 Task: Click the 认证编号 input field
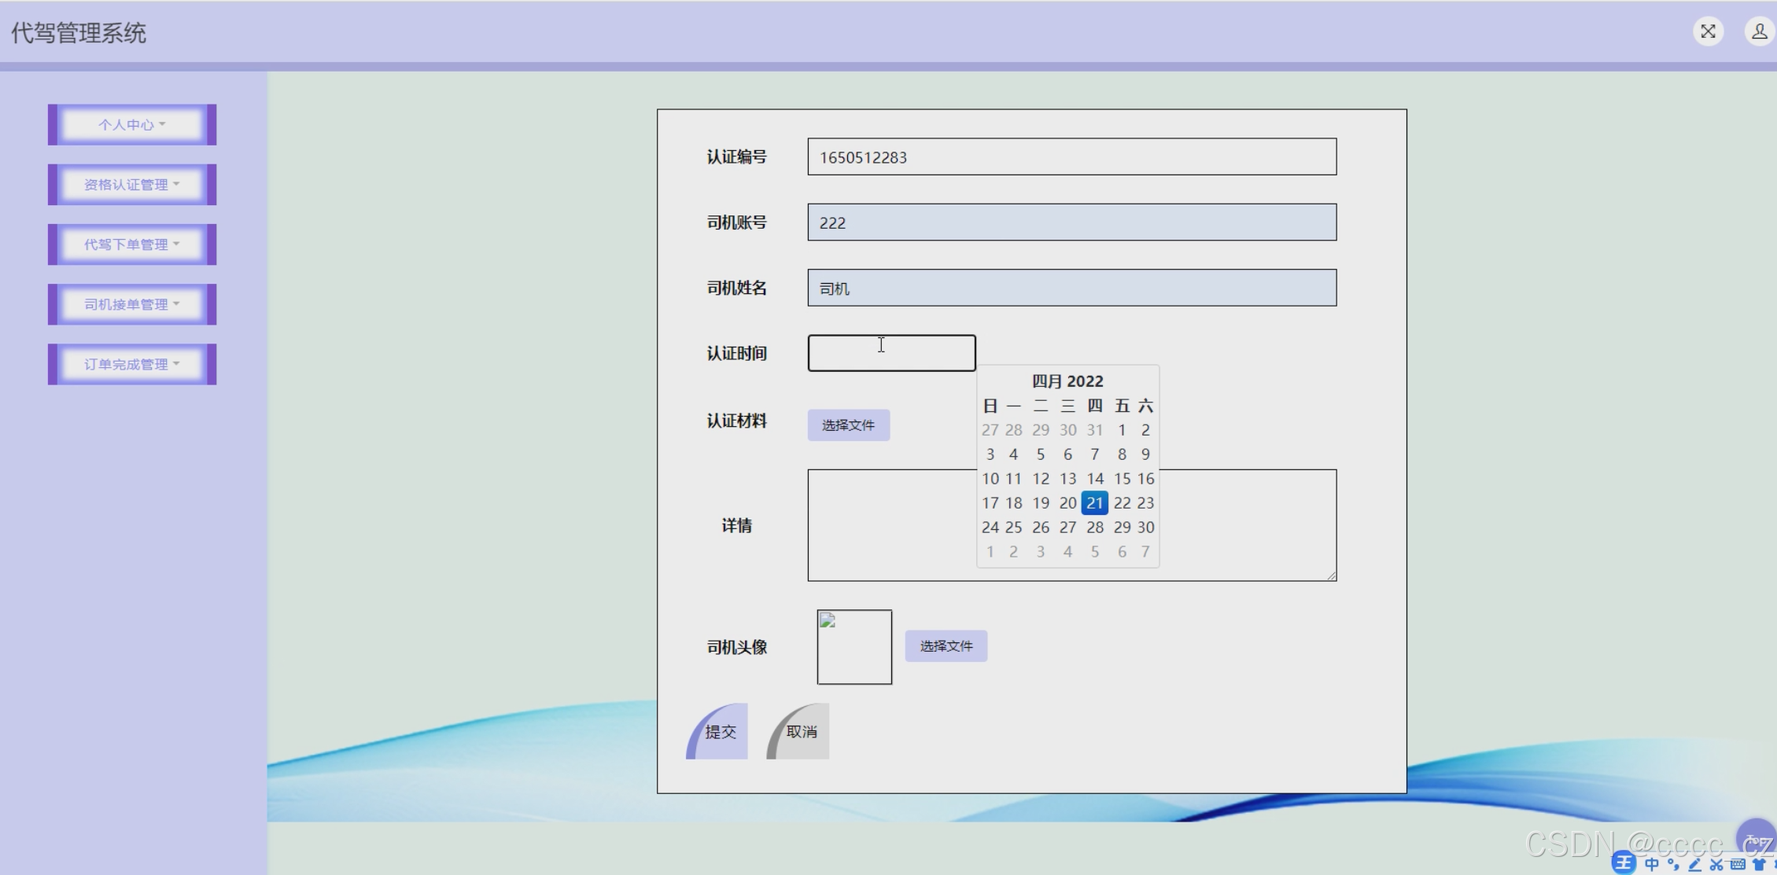point(1071,157)
